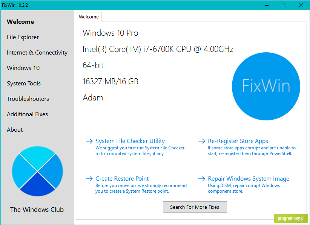Click the Intel Core i7-6700K CPU text
Image resolution: width=310 pixels, height=225 pixels.
pyautogui.click(x=158, y=49)
